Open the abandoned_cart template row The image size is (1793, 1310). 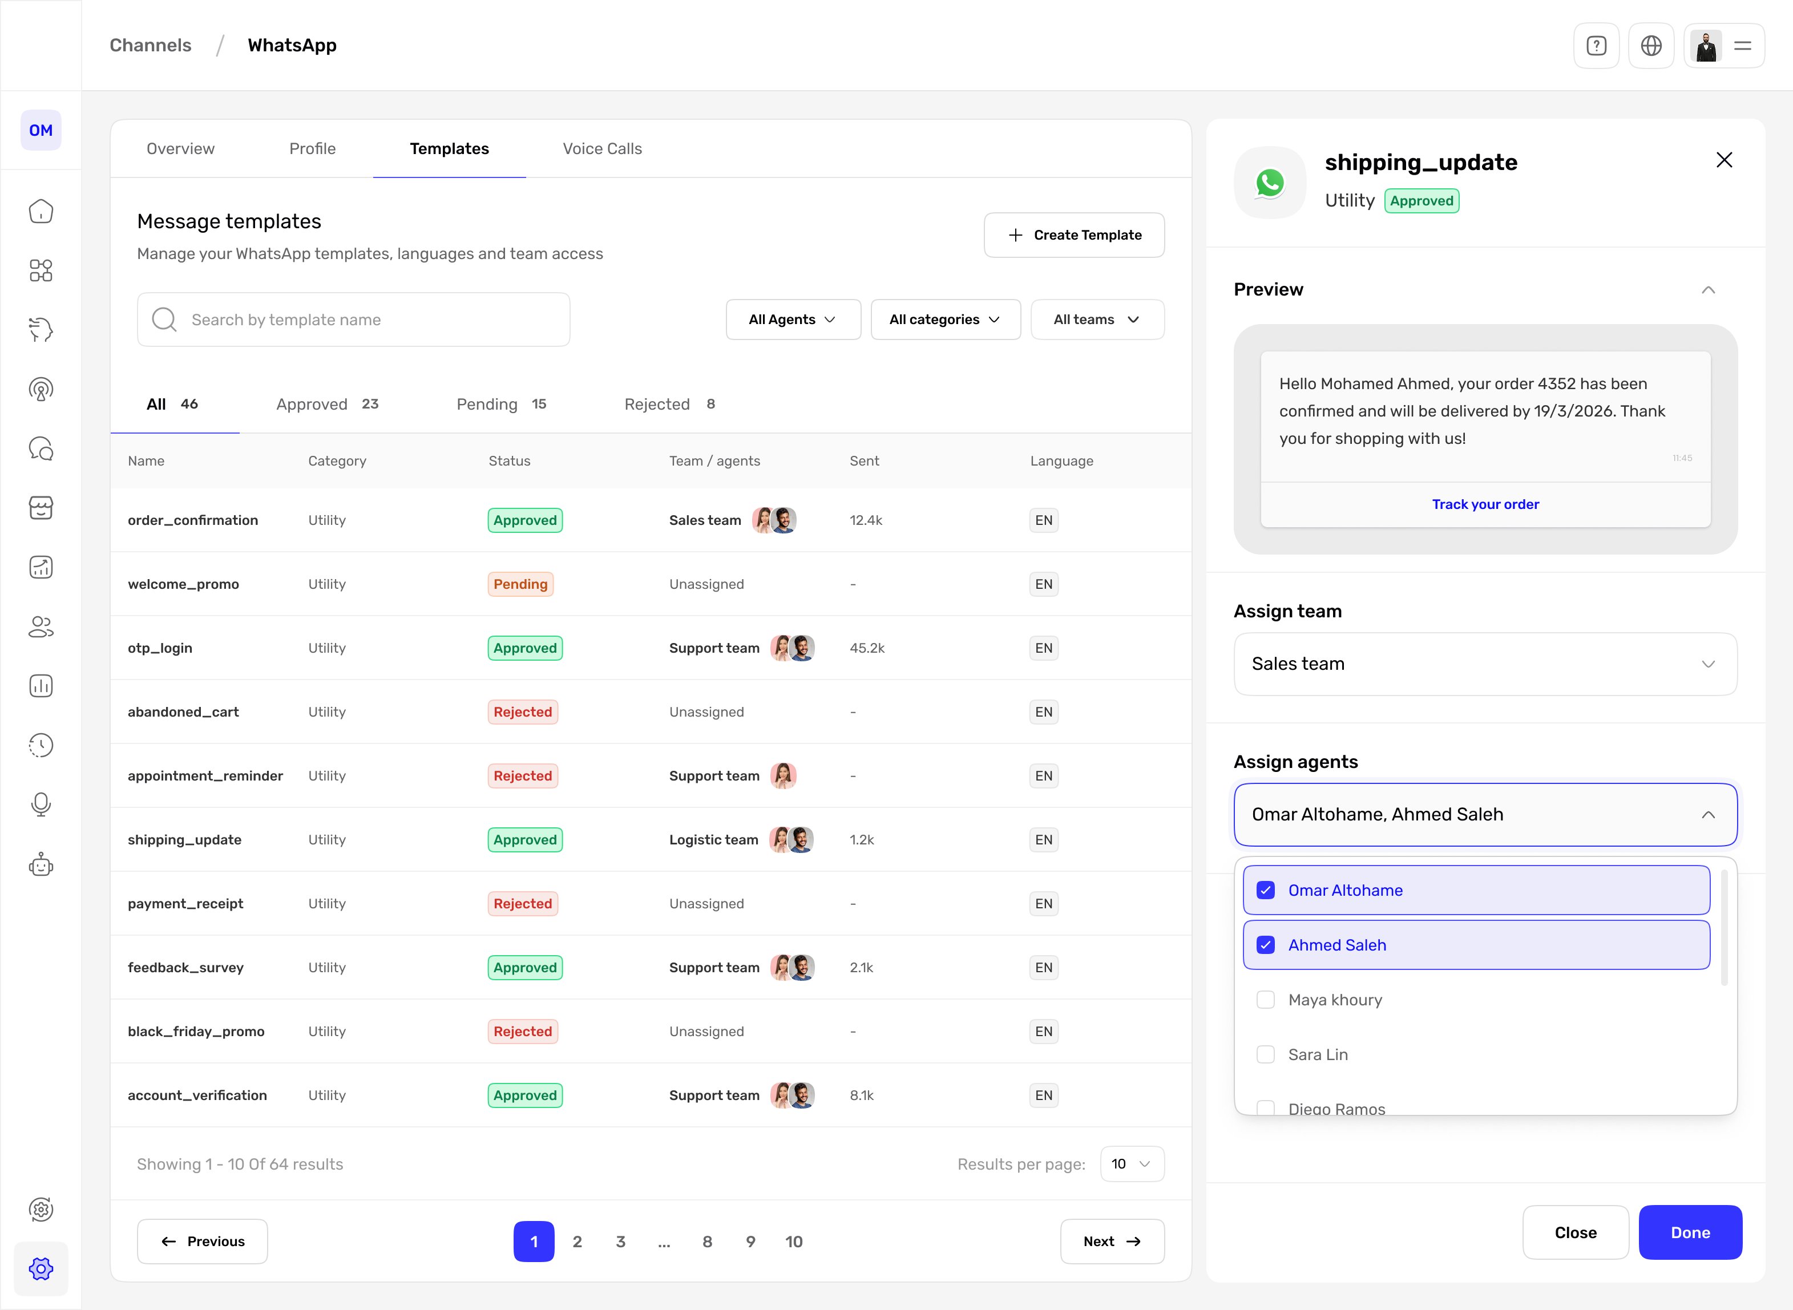(651, 711)
